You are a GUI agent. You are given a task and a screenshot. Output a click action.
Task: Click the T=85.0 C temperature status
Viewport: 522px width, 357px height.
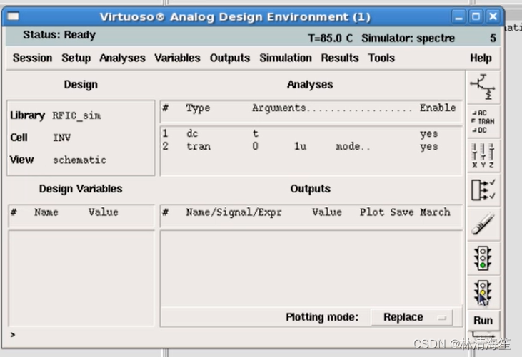330,38
